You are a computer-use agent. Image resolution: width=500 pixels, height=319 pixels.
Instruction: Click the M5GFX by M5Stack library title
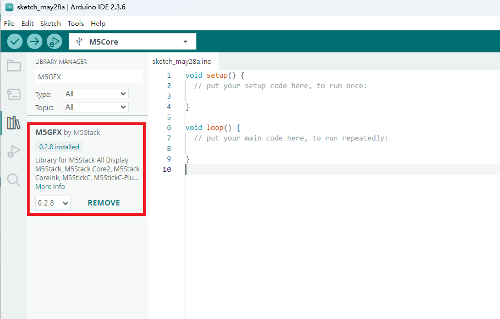point(68,133)
